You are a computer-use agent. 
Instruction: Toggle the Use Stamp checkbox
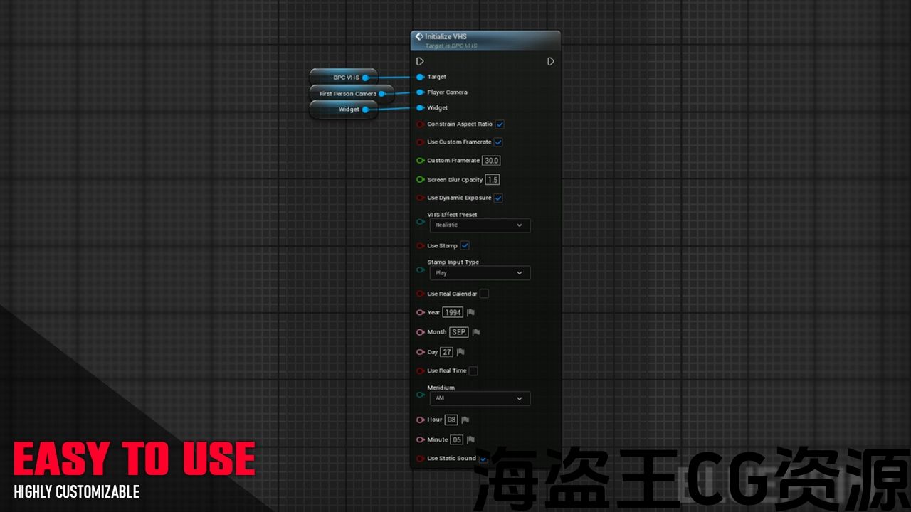465,246
